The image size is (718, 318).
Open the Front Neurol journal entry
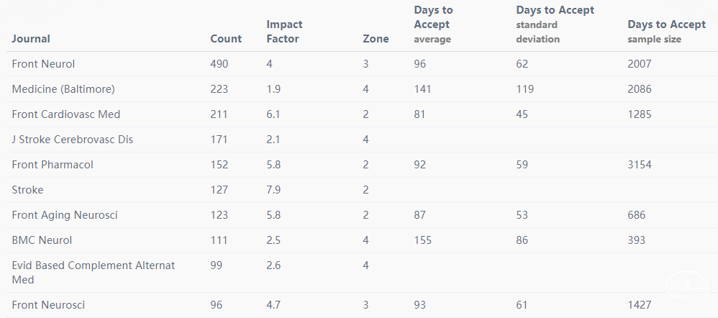tap(43, 64)
